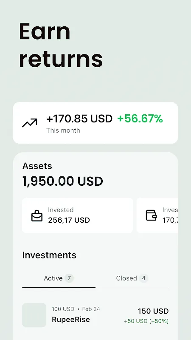Screen dimensions: 191x340
Task: Click the +56.67% green percentage
Action: 140,119
